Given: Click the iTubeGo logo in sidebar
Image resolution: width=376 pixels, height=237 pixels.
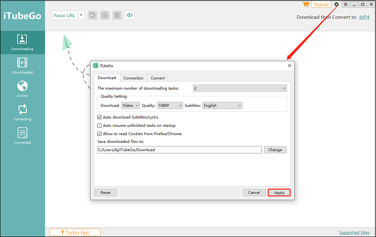Looking at the screenshot, I should [x=22, y=16].
